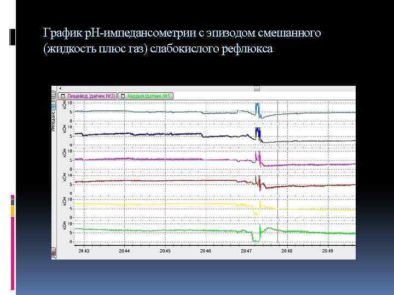Toggle the Пищевод (датчик №3) checkbox
Viewport: 394px width, 295px height.
(x=63, y=96)
